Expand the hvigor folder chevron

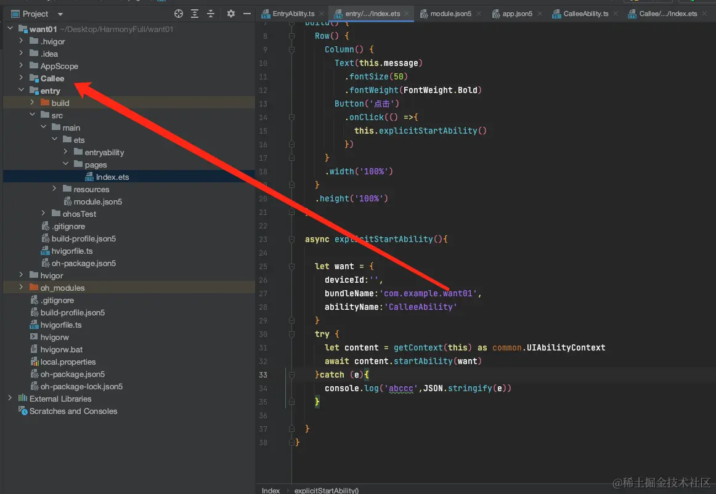coord(21,275)
